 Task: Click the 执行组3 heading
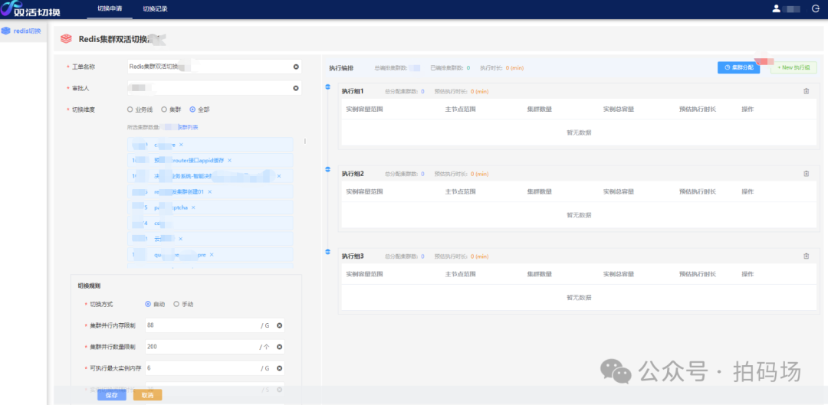pyautogui.click(x=353, y=256)
